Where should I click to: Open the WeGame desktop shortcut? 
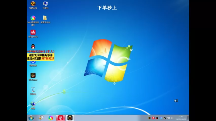[x=33, y=77]
